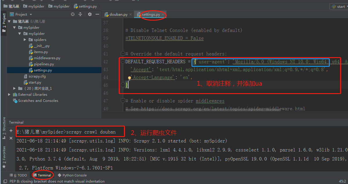Close the current Terminal session

click(11, 138)
